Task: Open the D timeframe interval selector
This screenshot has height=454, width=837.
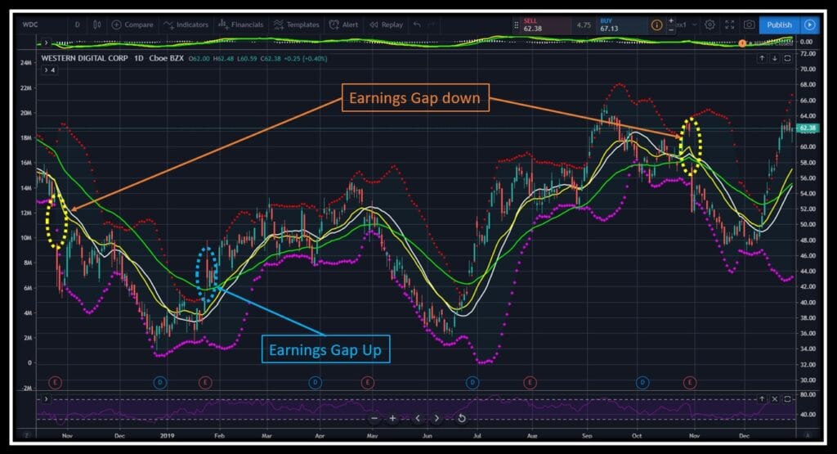Action: point(78,25)
